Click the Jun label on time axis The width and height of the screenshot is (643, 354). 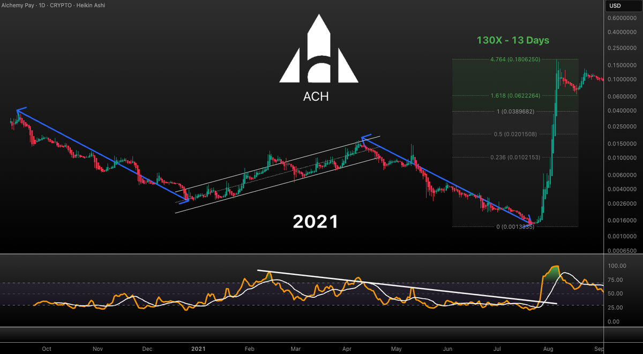447,349
